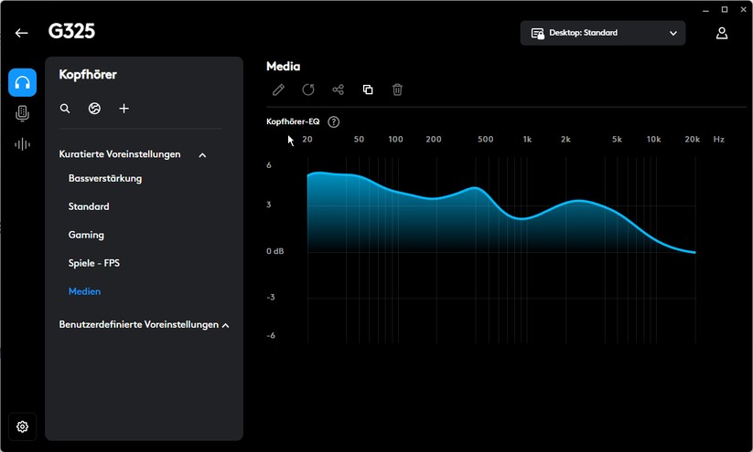The image size is (753, 452).
Task: Select the Standard preset
Action: (89, 206)
